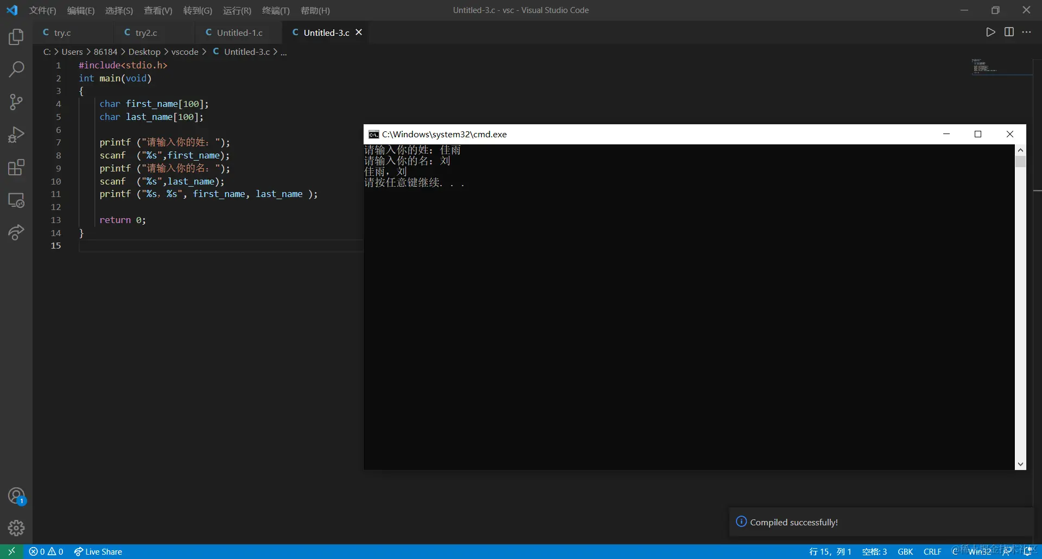1042x559 pixels.
Task: Click the "char last_name[100];" line
Action: 151,117
